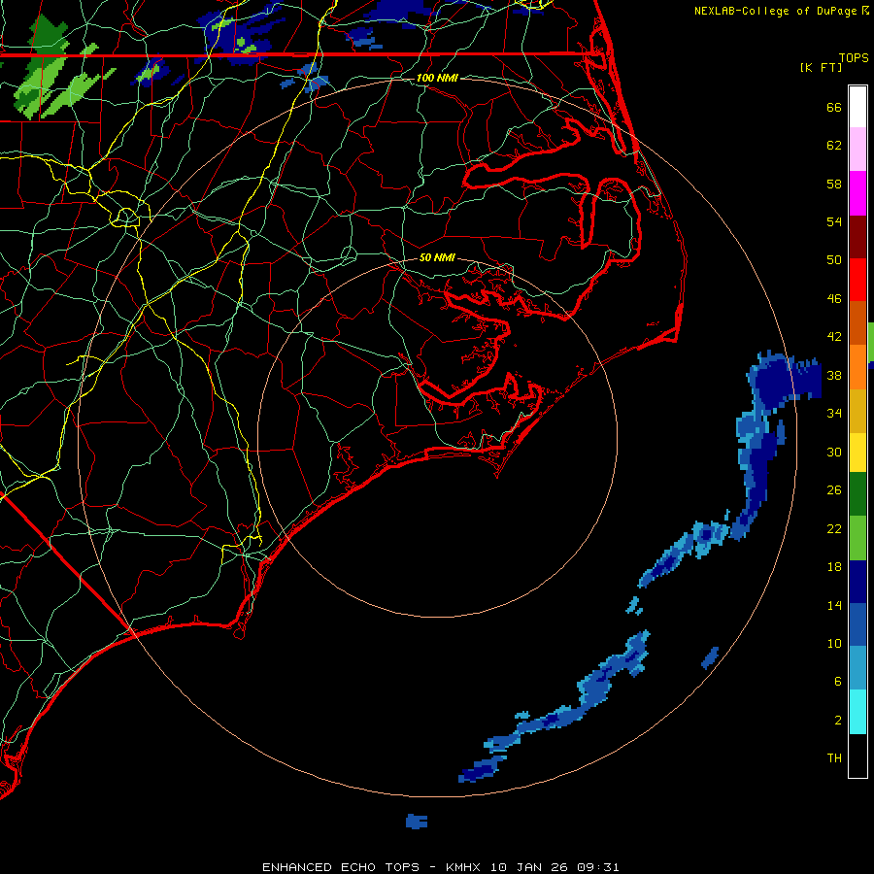
Task: Select the gold legend color block
Action: [857, 411]
